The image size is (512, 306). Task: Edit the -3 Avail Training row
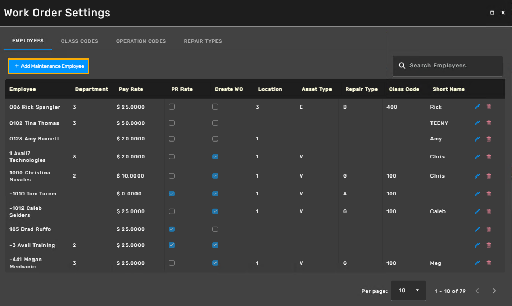click(x=477, y=245)
